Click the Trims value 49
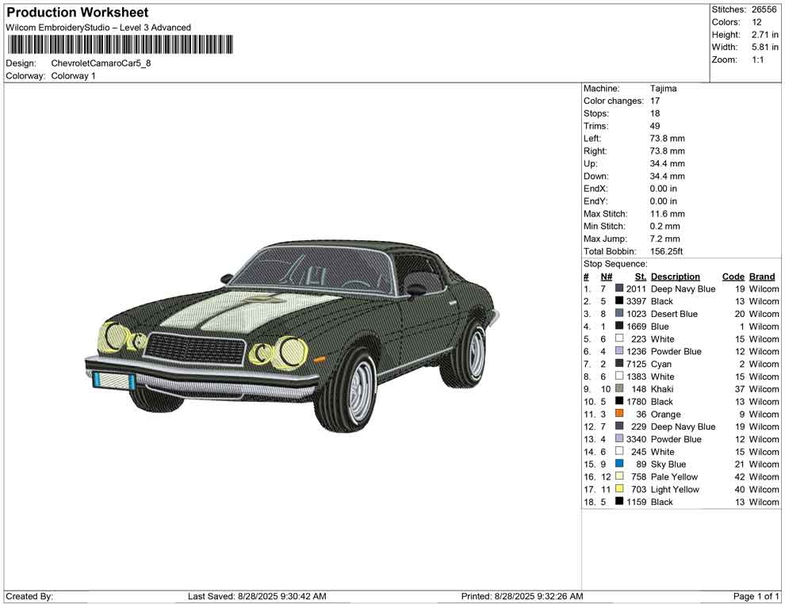 [655, 126]
